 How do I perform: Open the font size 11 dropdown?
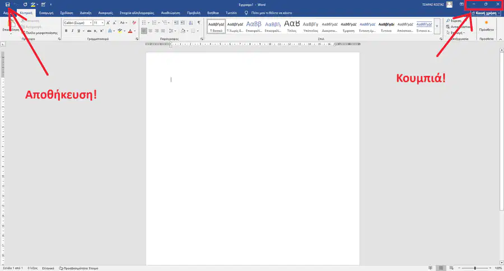102,23
